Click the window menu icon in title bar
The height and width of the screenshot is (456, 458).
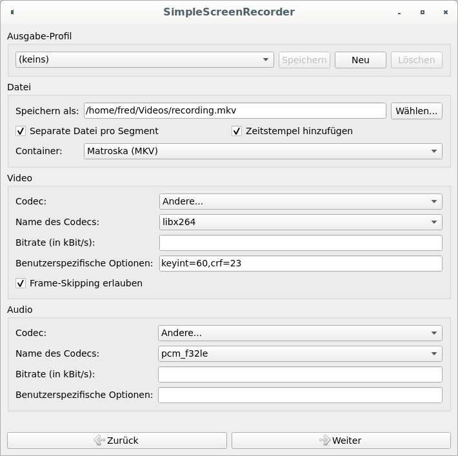(12, 12)
